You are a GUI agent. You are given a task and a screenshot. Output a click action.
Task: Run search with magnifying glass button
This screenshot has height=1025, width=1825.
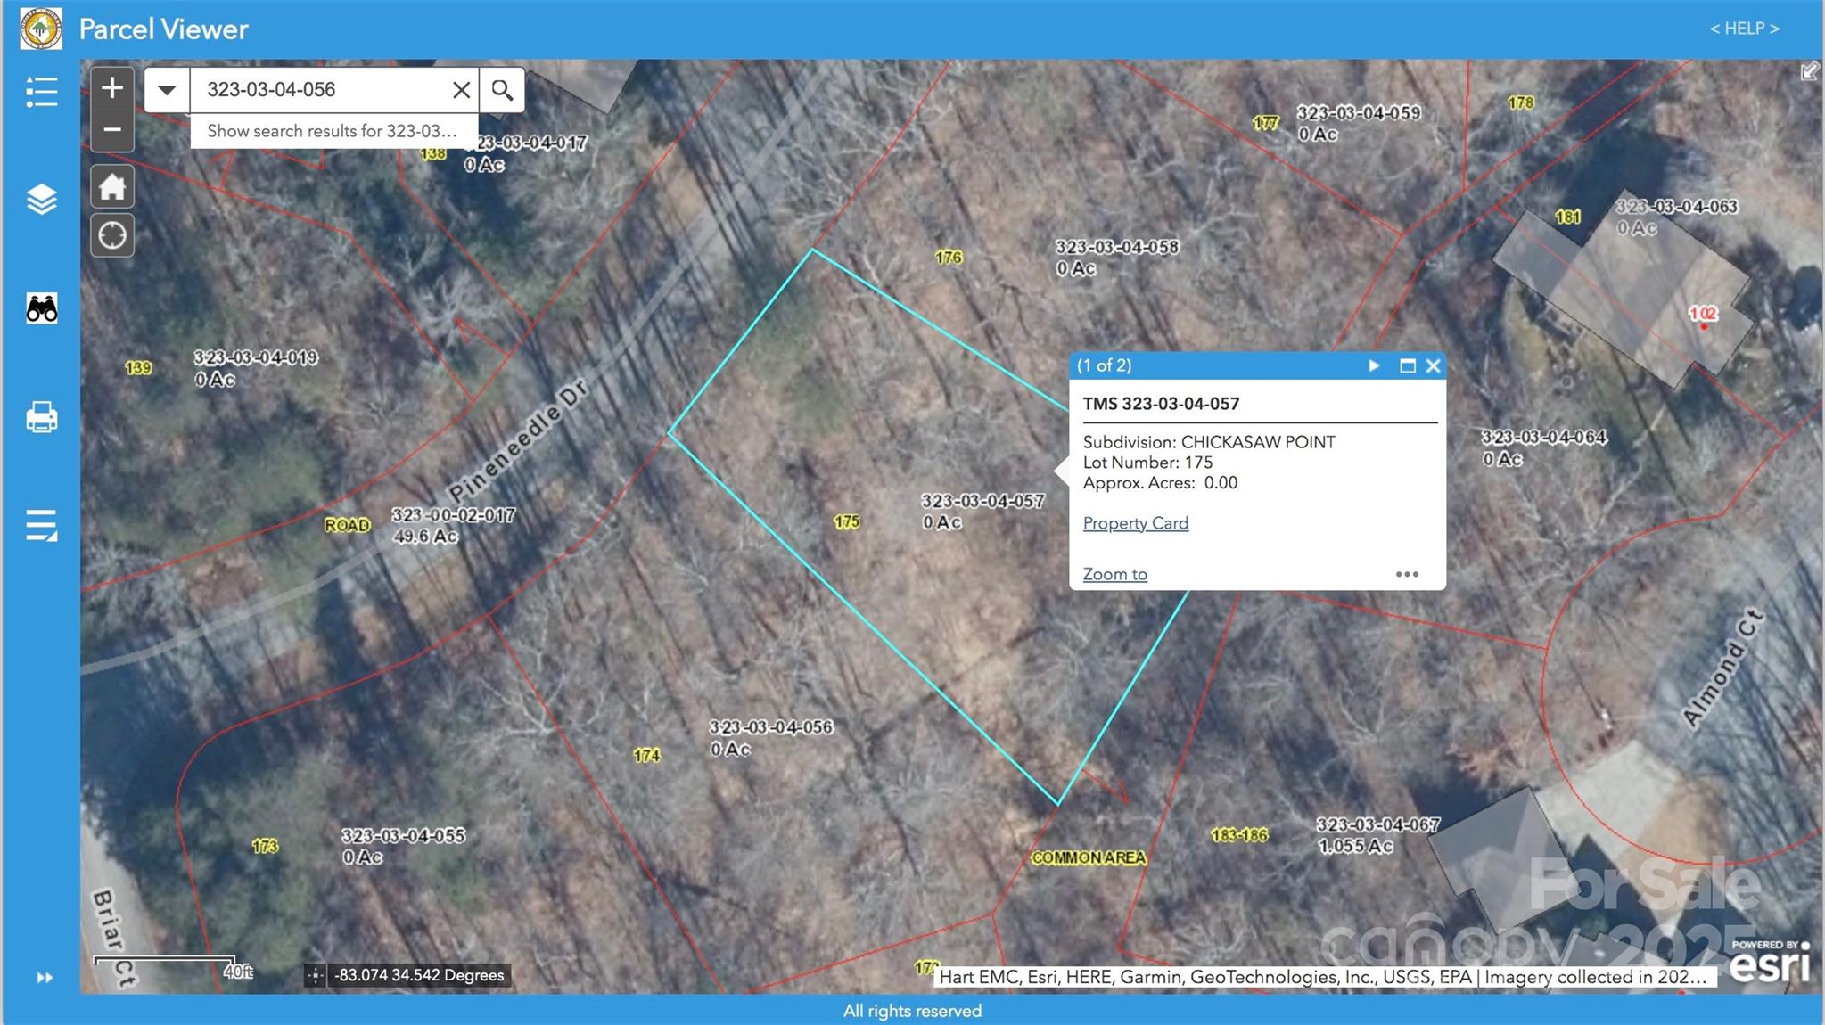click(502, 90)
